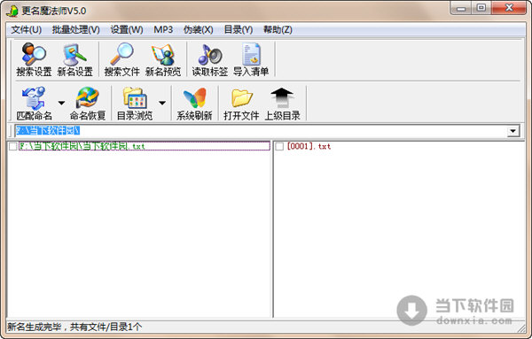This screenshot has width=532, height=339.
Task: Maximize the 更名魔法师V5.0 window
Action: [x=481, y=8]
